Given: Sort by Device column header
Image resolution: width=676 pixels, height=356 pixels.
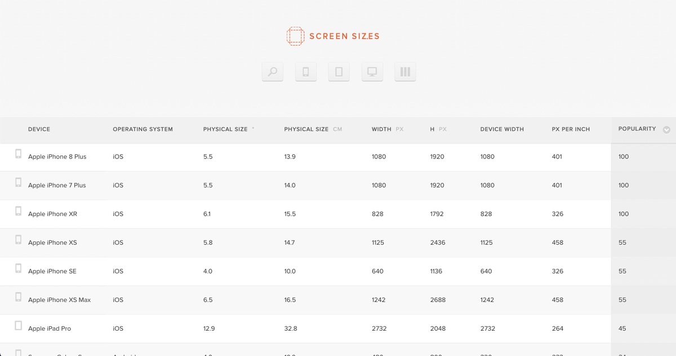Looking at the screenshot, I should click(x=39, y=129).
